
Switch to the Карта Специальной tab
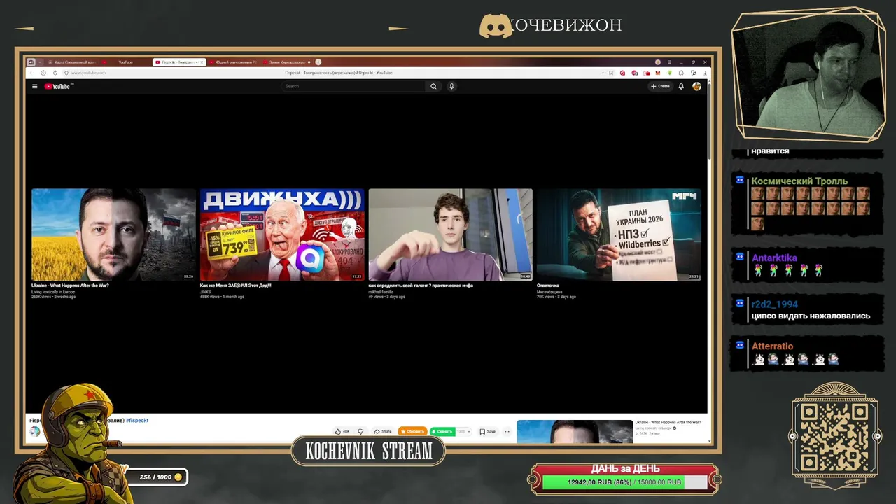(x=72, y=62)
